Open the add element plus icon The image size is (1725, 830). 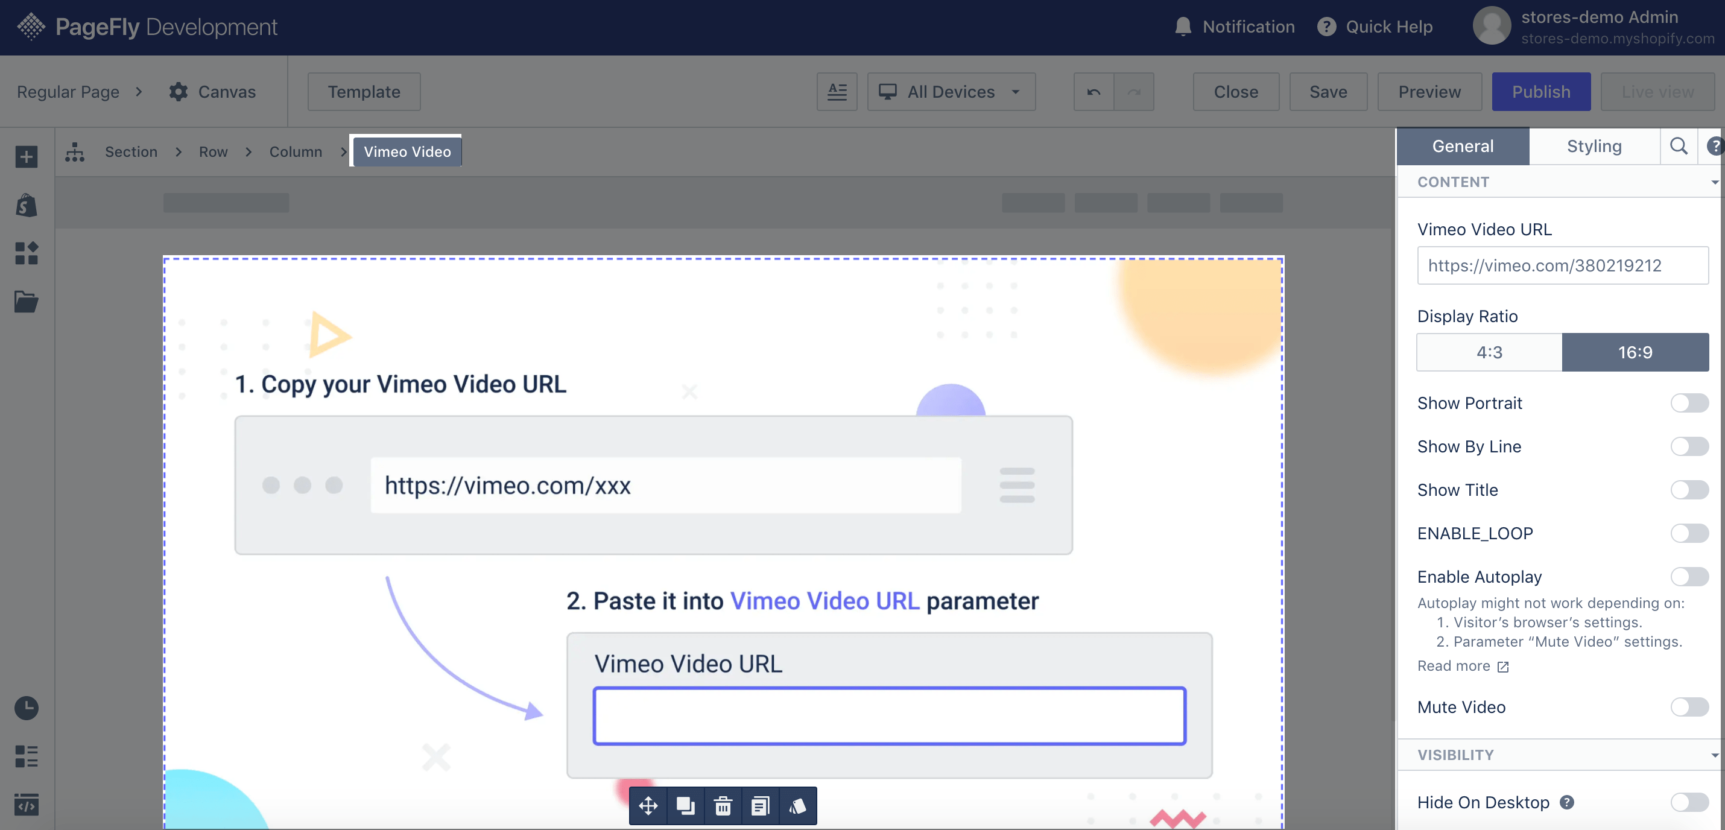click(26, 157)
